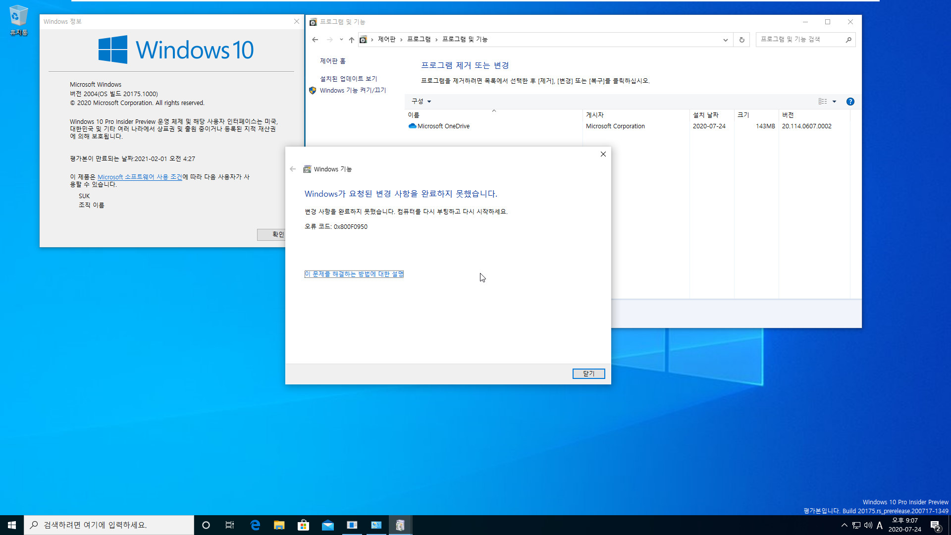Select 제어판 breadcrumb in address bar

(x=386, y=39)
